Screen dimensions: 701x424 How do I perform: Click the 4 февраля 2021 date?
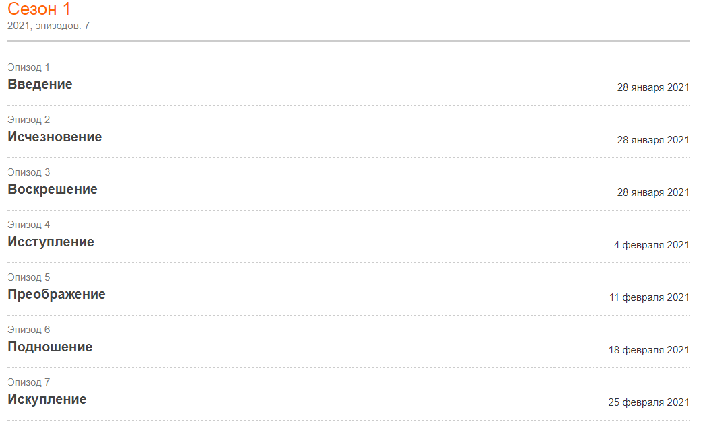[x=651, y=245]
